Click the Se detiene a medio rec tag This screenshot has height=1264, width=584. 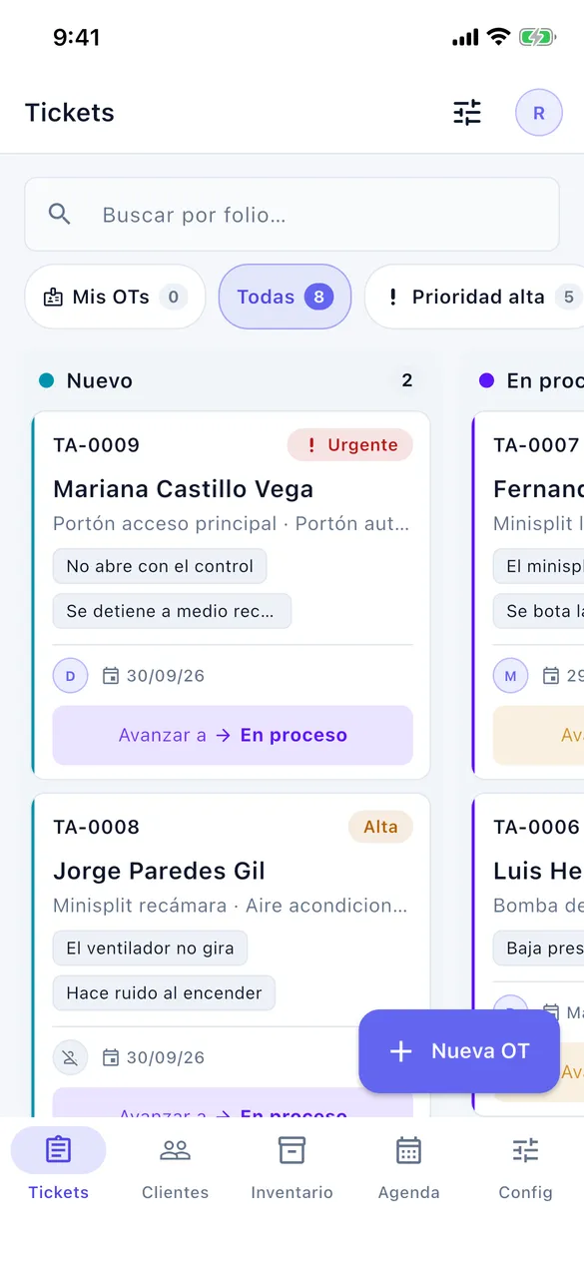tap(172, 611)
